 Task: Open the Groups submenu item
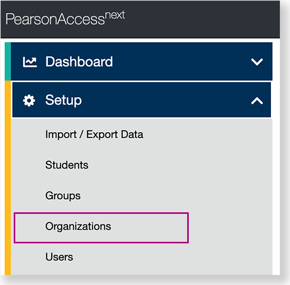tap(63, 196)
